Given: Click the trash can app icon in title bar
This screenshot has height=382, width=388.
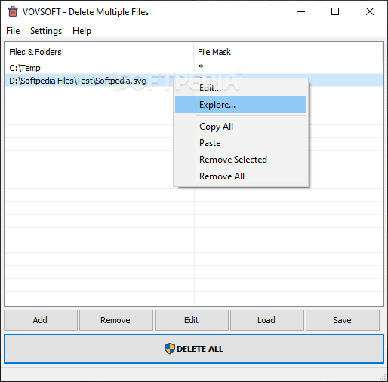Looking at the screenshot, I should click(13, 11).
